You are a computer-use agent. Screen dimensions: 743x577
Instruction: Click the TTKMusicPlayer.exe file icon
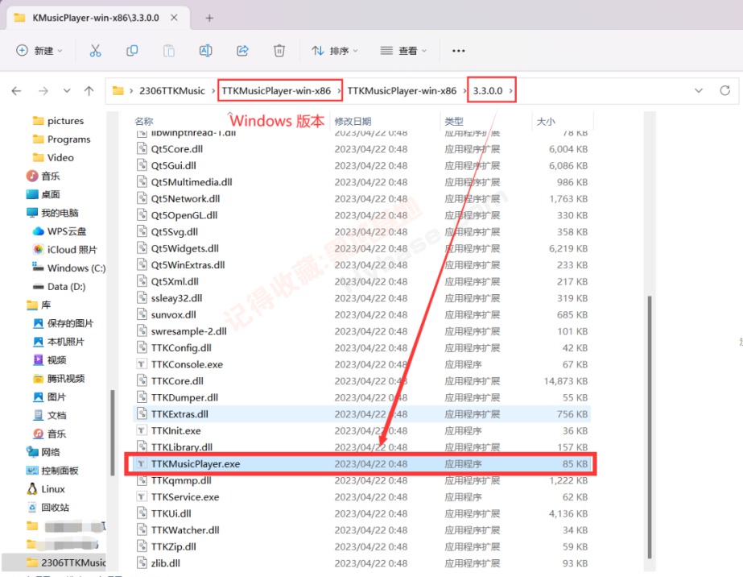(x=141, y=463)
